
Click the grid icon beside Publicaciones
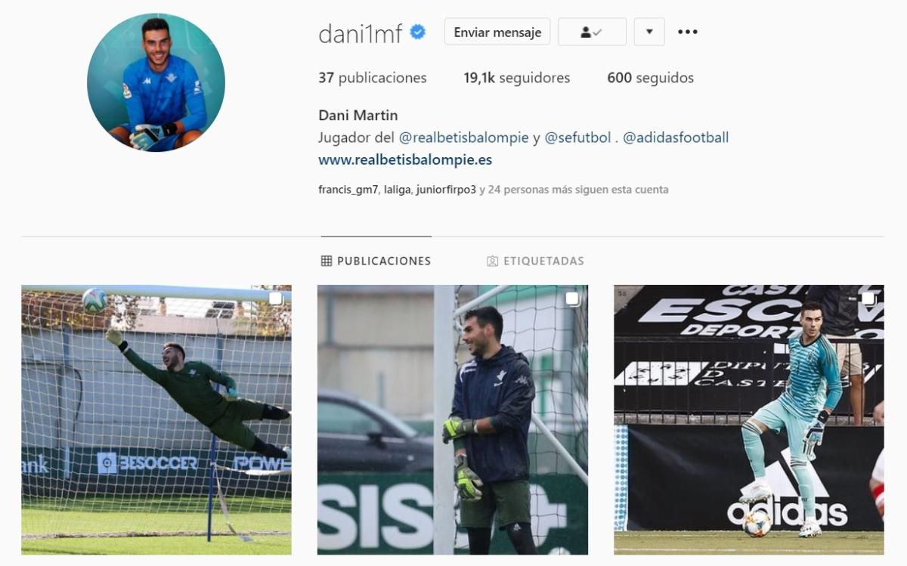[327, 261]
